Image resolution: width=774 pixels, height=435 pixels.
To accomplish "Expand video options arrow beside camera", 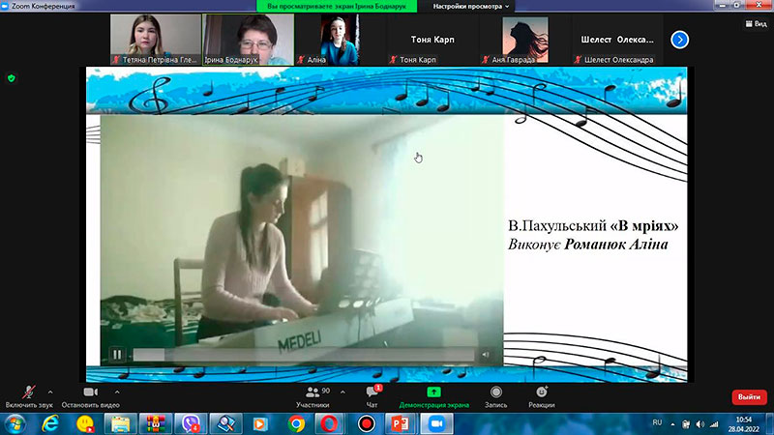I will [x=117, y=392].
